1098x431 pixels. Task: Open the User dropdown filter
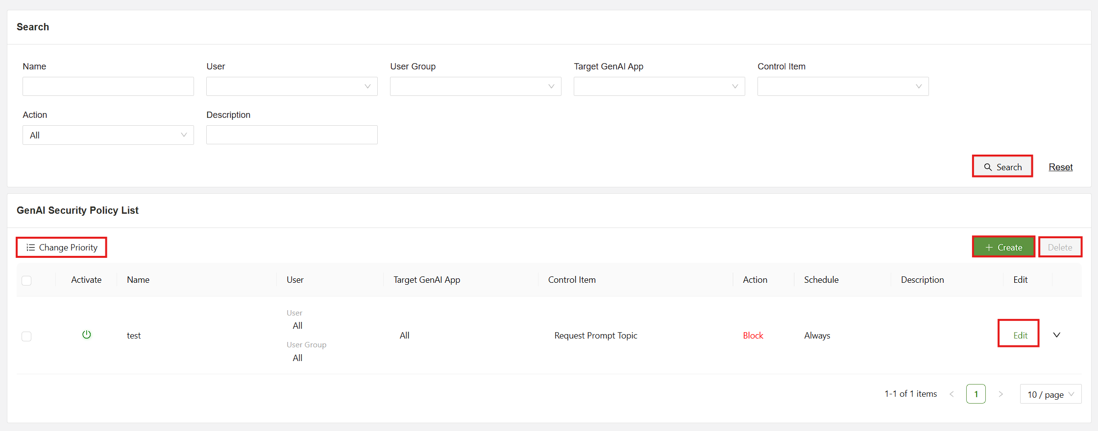292,87
